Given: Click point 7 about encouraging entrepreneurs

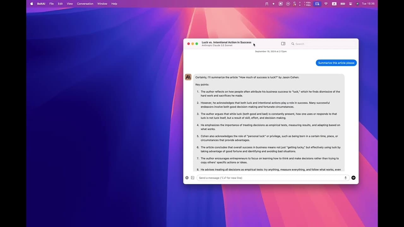Looking at the screenshot, I should (270, 160).
